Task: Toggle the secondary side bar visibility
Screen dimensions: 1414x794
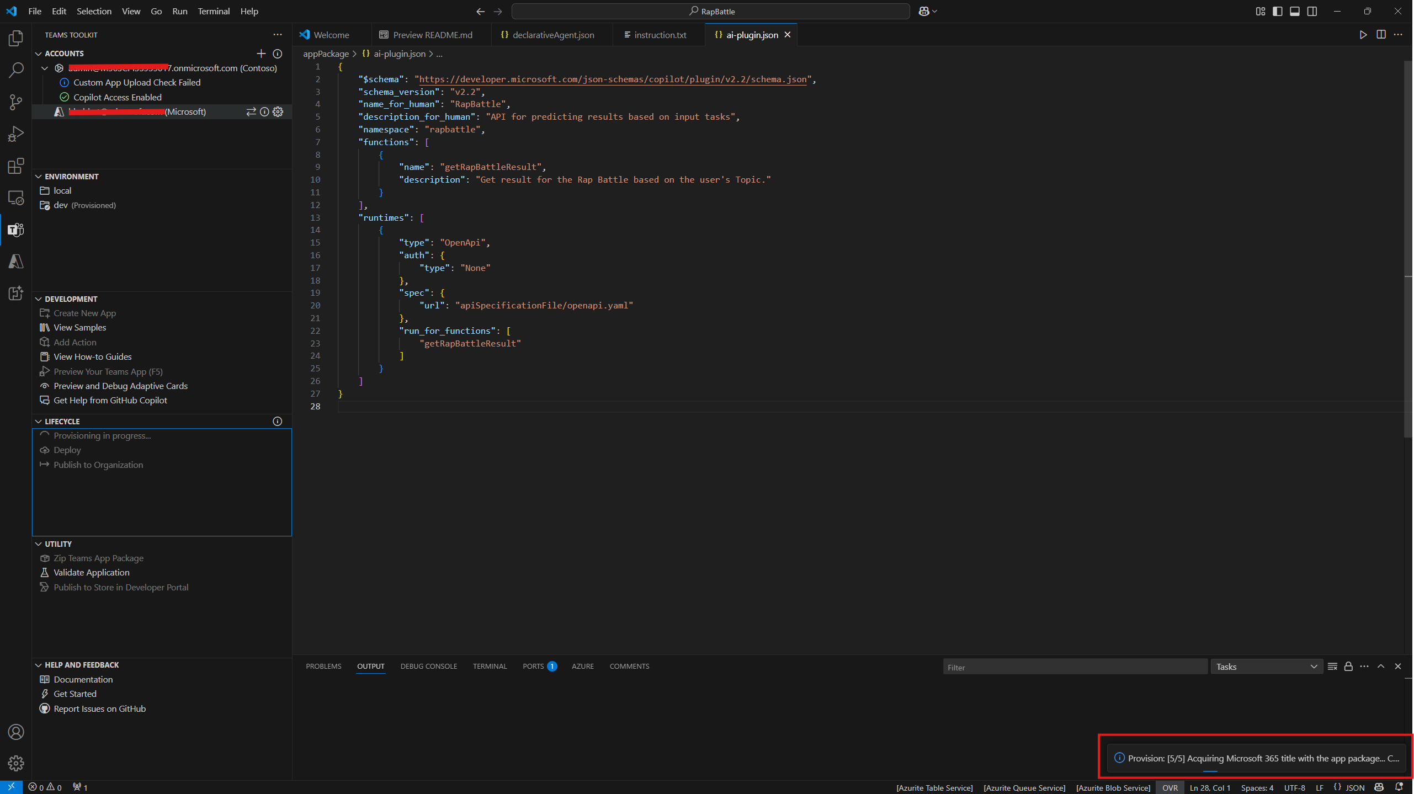Action: pyautogui.click(x=1312, y=11)
